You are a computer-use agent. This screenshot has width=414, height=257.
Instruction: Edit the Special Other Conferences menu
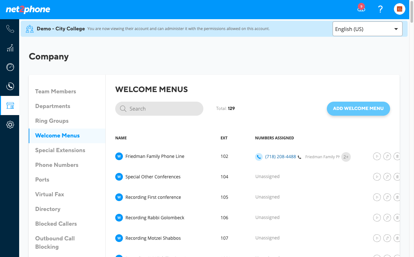click(387, 177)
